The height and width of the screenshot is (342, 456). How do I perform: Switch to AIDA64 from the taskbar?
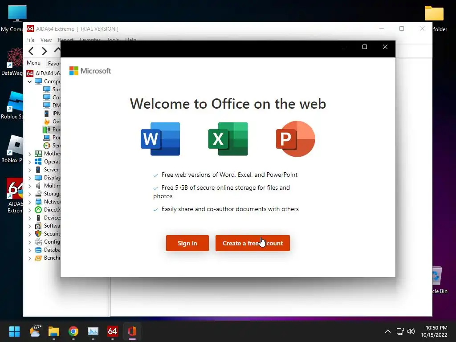[x=113, y=331]
